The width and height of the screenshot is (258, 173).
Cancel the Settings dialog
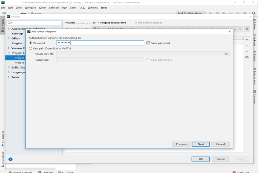(221, 159)
